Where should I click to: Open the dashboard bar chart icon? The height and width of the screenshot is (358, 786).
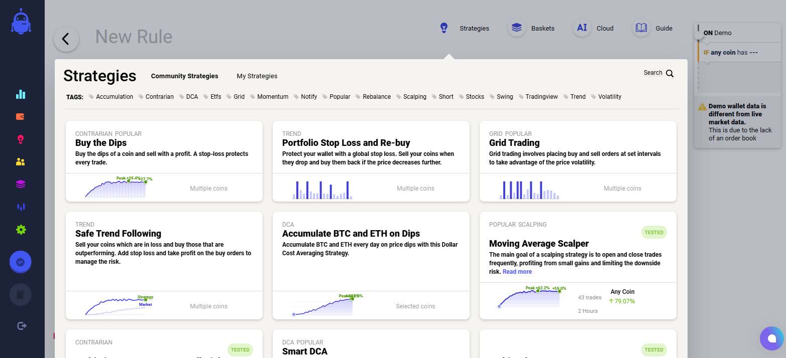click(21, 94)
